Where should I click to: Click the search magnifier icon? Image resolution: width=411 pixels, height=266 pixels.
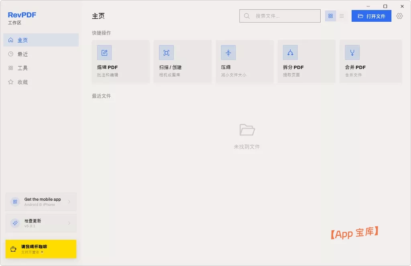point(247,16)
